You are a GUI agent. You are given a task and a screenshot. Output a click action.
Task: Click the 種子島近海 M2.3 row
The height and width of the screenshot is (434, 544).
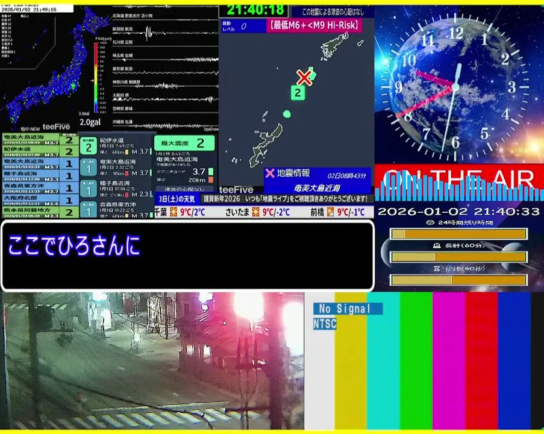40,176
